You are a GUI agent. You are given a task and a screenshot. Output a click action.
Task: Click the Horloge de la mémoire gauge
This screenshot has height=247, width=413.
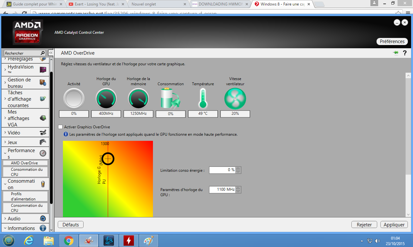pos(138,99)
